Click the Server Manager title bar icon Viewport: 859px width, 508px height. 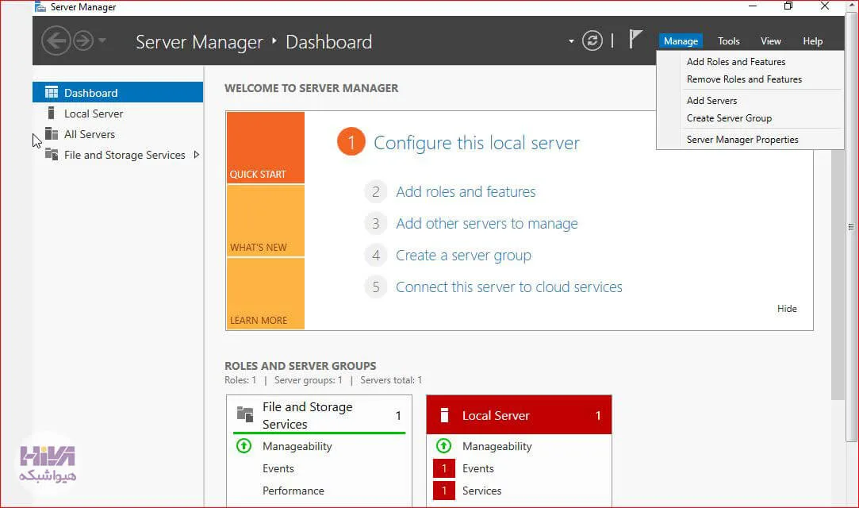(x=40, y=6)
